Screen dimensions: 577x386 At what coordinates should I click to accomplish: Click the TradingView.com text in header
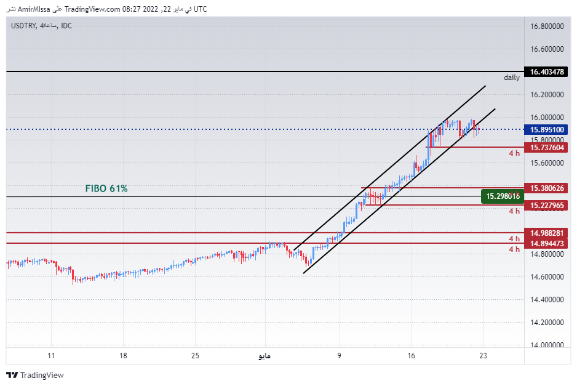point(92,9)
